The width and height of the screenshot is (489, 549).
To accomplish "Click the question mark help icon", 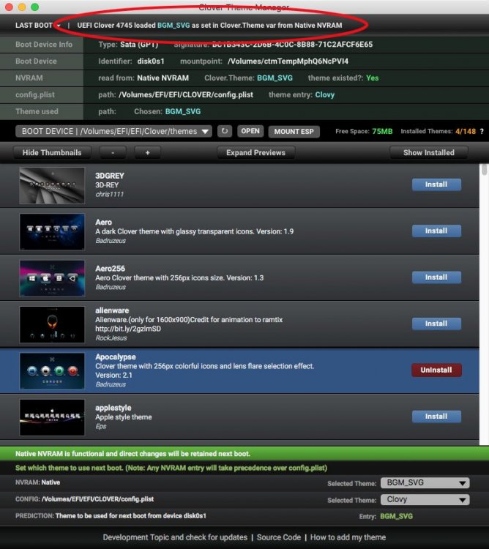I will point(482,131).
